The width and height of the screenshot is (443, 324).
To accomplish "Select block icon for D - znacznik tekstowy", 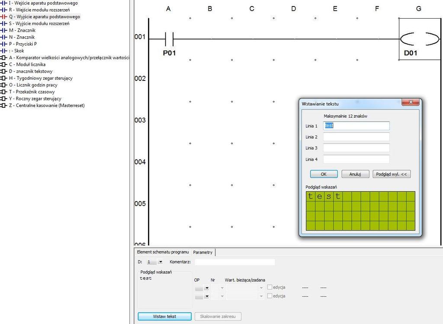I will point(3,71).
